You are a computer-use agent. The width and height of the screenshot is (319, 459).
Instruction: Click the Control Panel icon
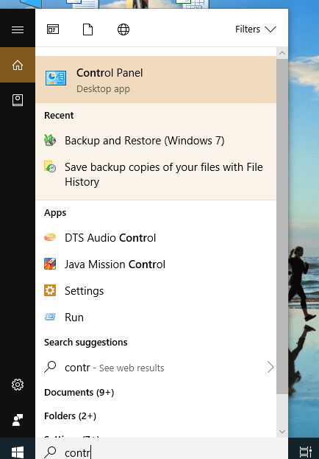coord(56,78)
